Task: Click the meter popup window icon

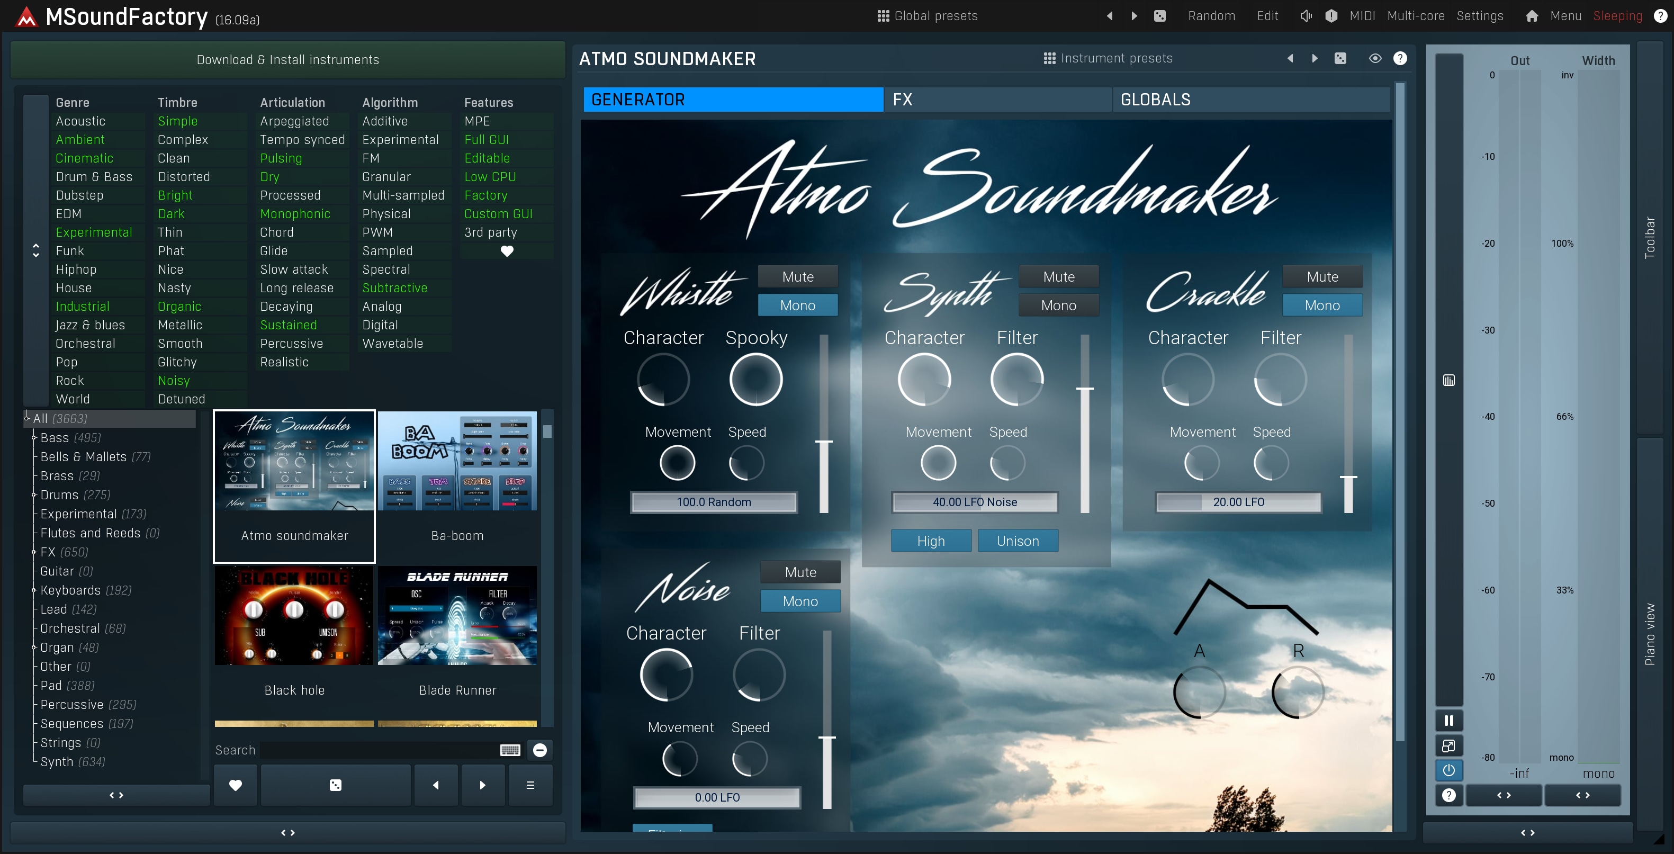Action: click(x=1448, y=745)
